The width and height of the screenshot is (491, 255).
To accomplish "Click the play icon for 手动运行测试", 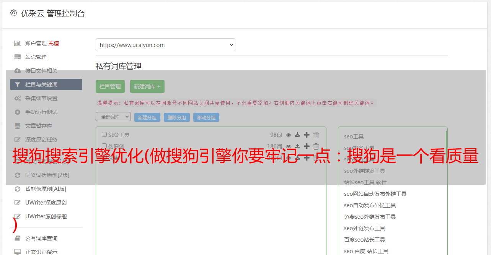I will pos(18,112).
